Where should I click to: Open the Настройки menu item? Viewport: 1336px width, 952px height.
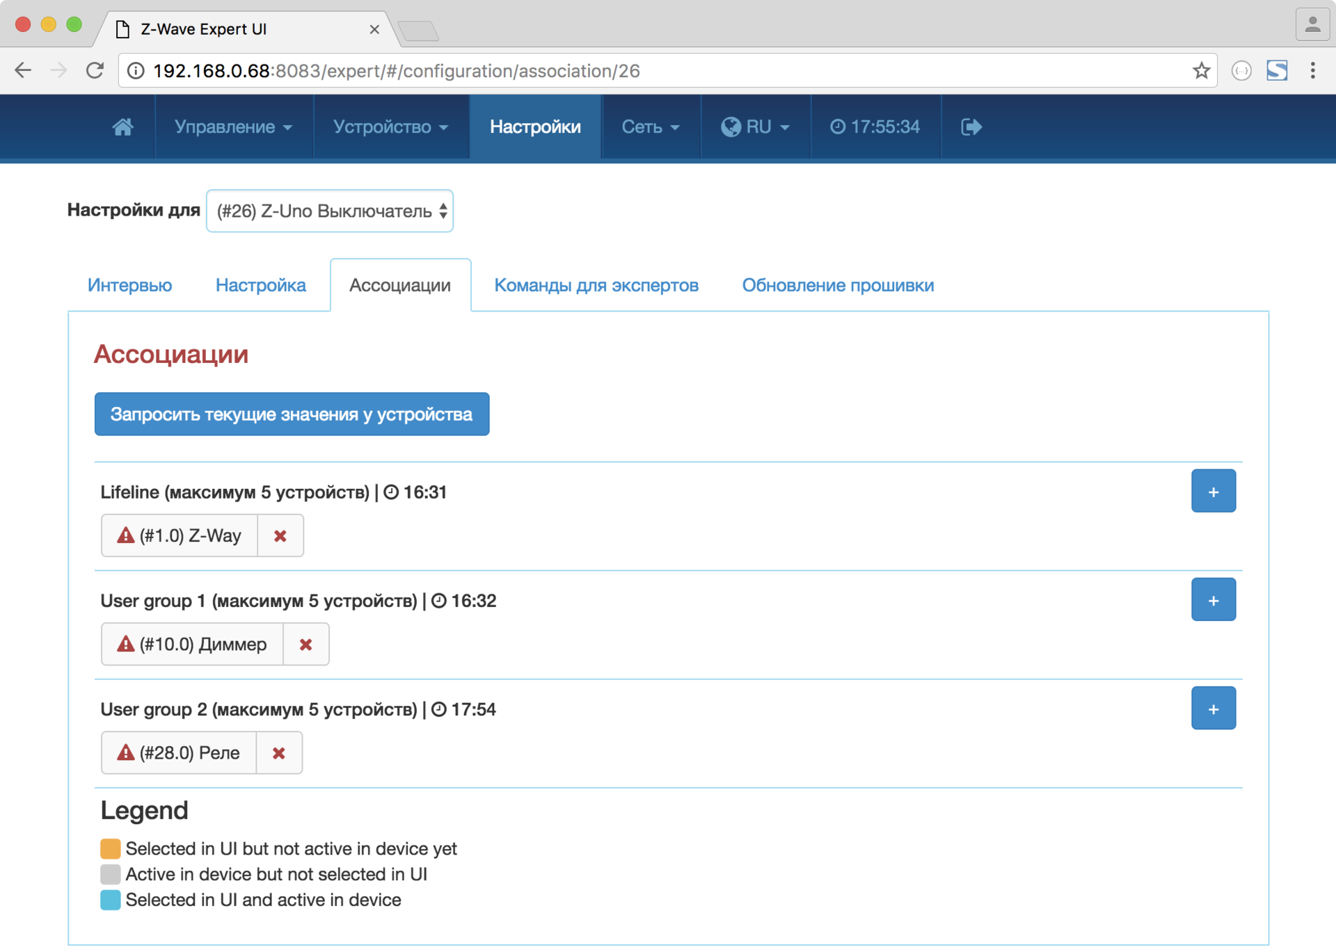point(535,127)
